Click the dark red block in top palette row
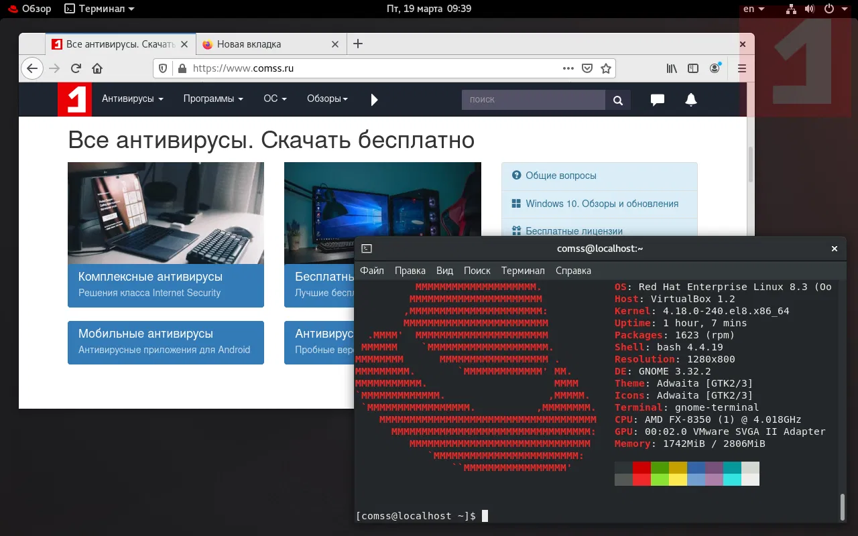This screenshot has height=536, width=858. click(x=641, y=467)
